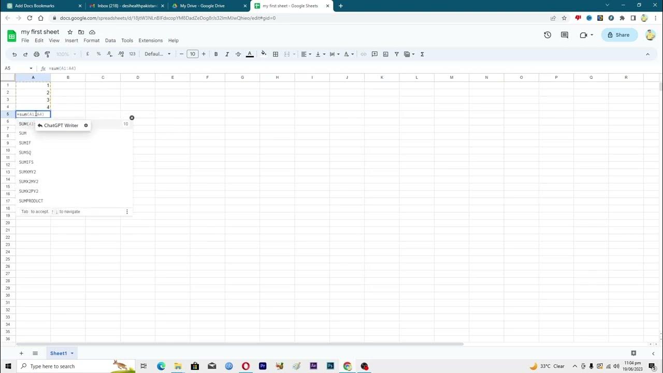
Task: Open the fill color picker
Action: point(264,54)
